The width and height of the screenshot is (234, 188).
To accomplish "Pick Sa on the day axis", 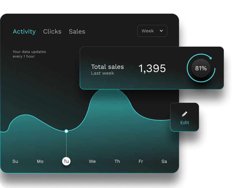I will click(164, 161).
